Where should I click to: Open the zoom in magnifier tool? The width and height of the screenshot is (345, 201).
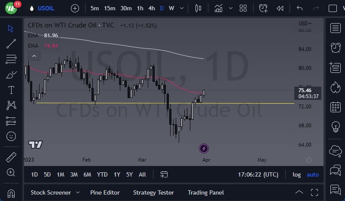[x=11, y=172]
